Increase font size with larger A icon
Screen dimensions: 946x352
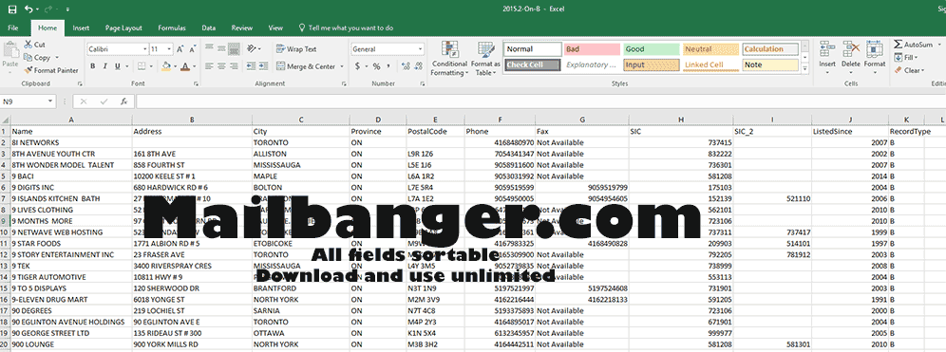click(x=181, y=48)
